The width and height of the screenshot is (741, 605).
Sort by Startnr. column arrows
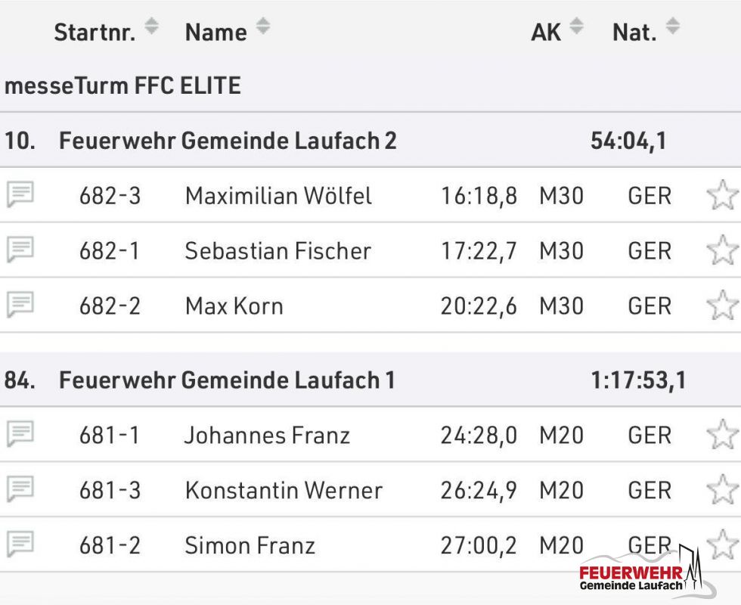(151, 27)
